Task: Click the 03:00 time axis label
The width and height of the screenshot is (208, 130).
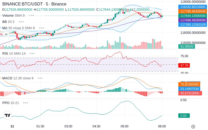Action: (68, 126)
